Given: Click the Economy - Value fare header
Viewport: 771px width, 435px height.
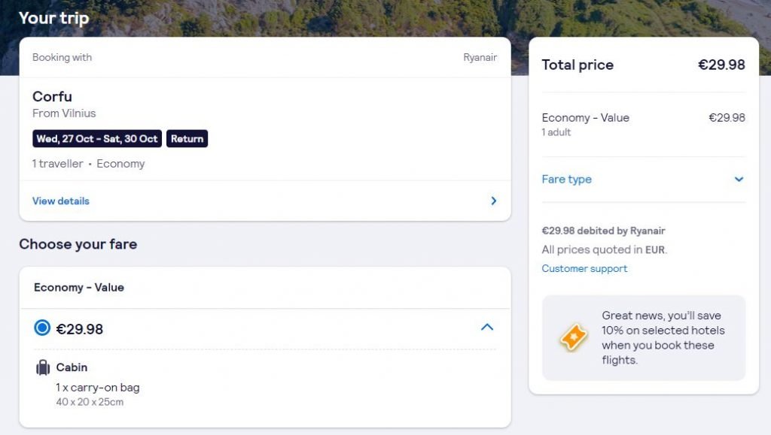Looking at the screenshot, I should point(78,288).
